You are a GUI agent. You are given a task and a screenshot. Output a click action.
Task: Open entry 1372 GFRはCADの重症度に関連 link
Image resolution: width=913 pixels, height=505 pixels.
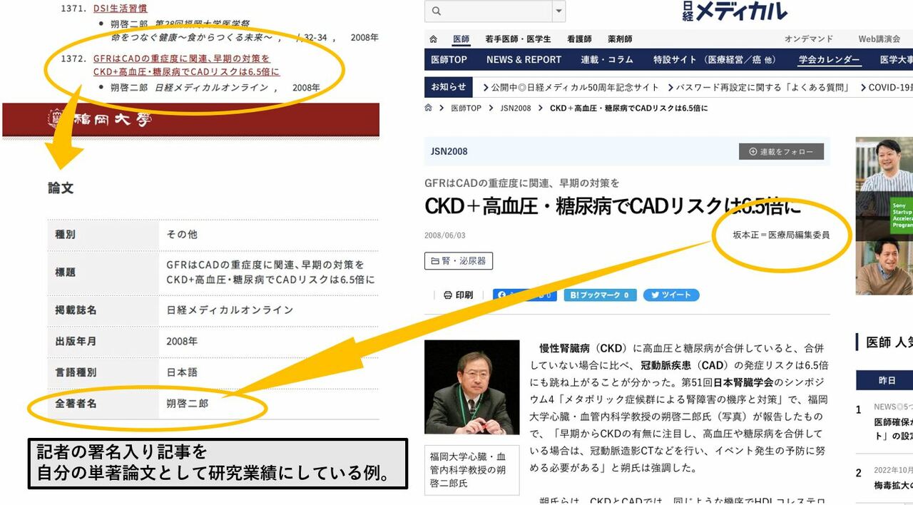point(186,65)
